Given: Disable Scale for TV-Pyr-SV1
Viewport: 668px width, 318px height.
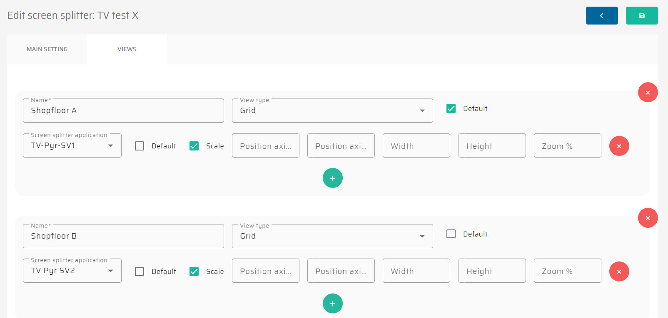Looking at the screenshot, I should pos(194,146).
